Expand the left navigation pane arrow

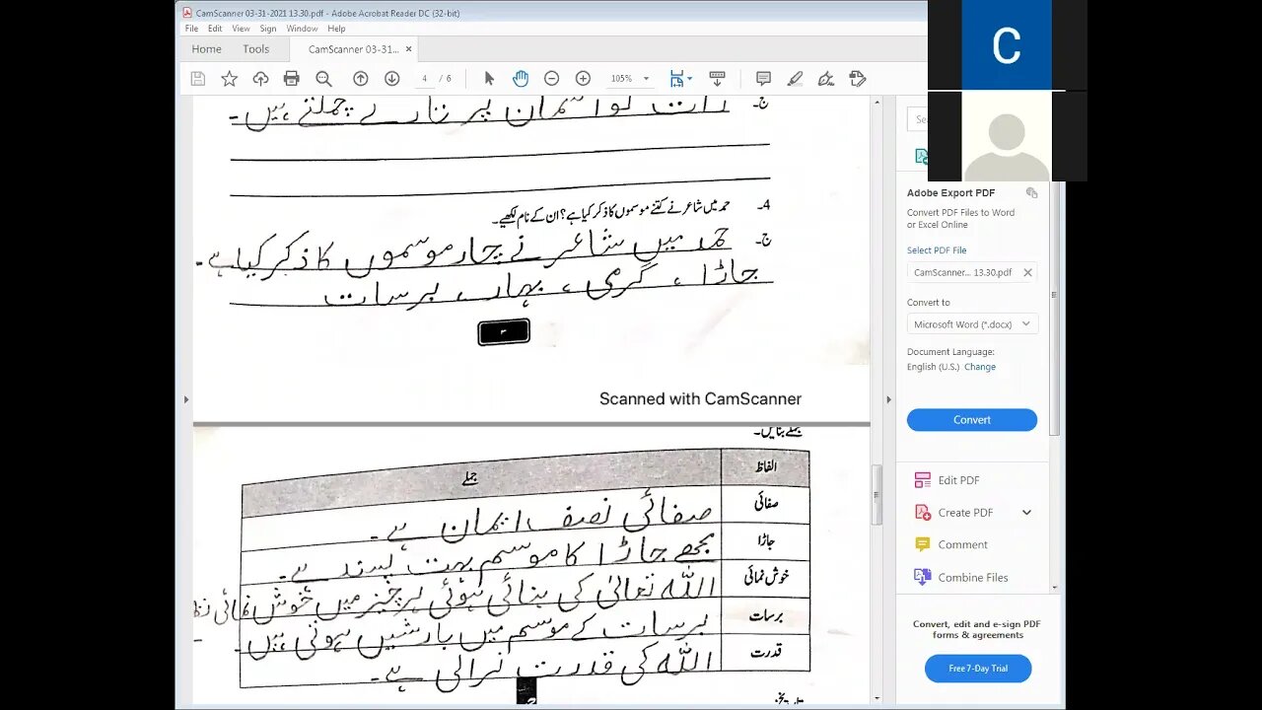(x=185, y=399)
